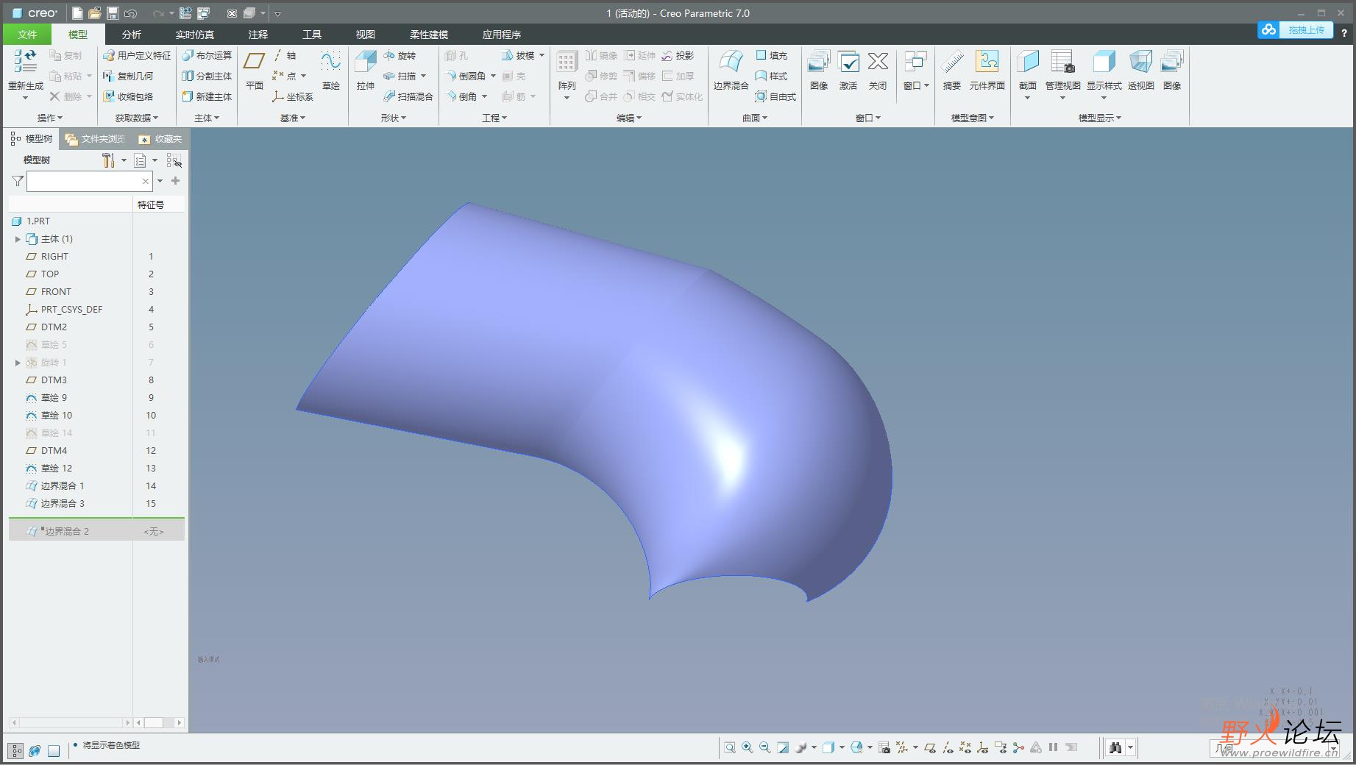
Task: Open the Round (倒圆角) dropdown arrow
Action: click(493, 76)
